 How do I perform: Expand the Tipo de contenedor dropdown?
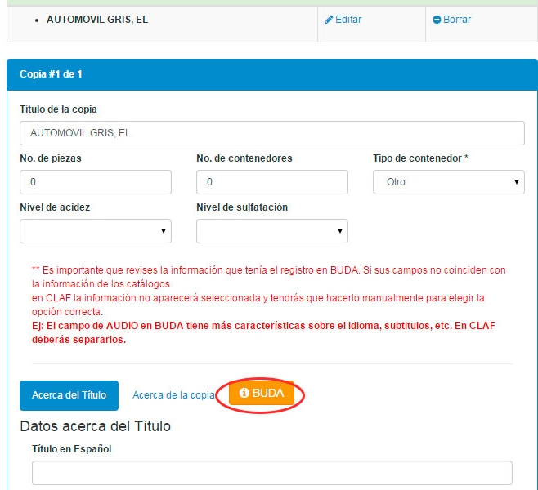point(448,182)
